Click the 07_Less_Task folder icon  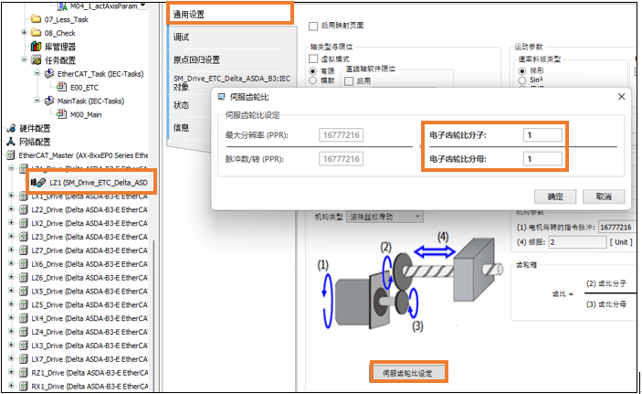36,19
